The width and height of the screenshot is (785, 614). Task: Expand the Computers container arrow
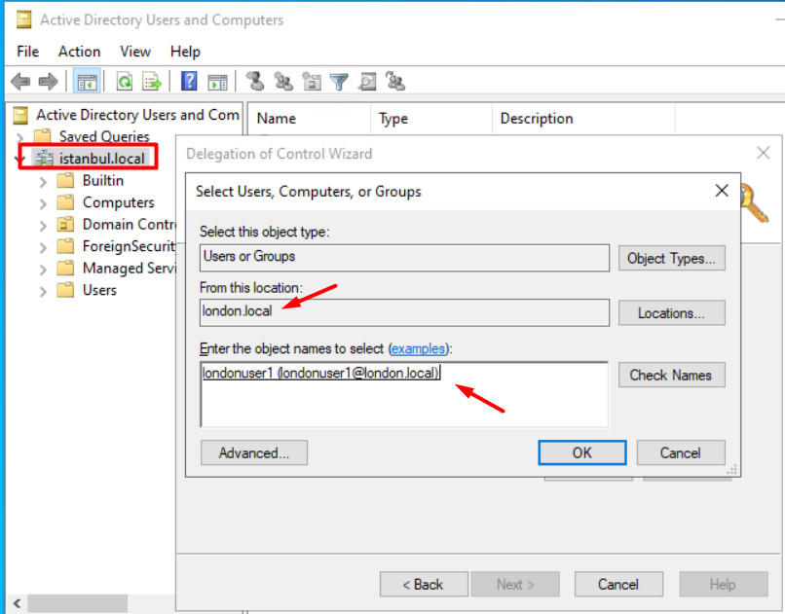coord(43,202)
